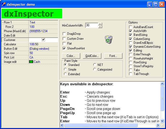This screenshot has height=129, width=166.
Task: Open the Font... dialog
Action: 113,56
